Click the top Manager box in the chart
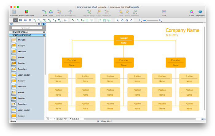 tap(123, 40)
